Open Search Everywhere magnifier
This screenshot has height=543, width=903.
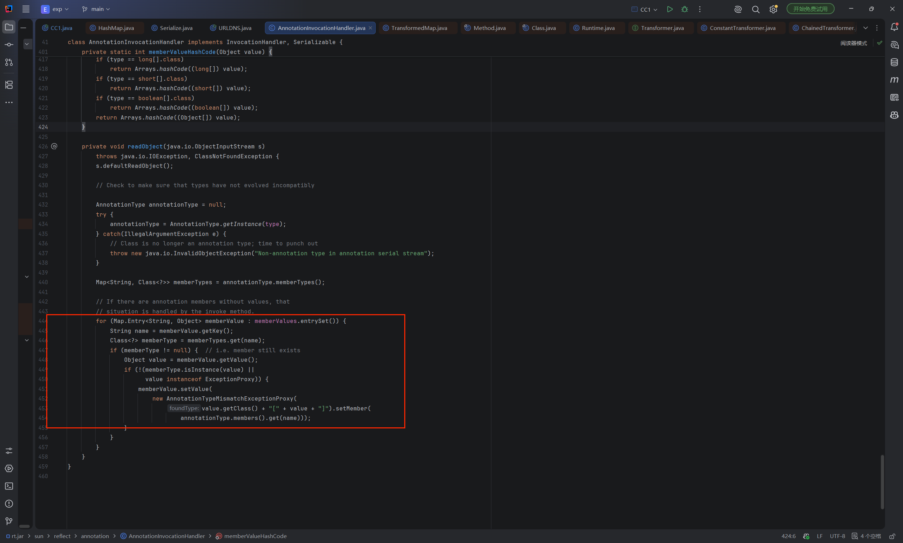(756, 10)
